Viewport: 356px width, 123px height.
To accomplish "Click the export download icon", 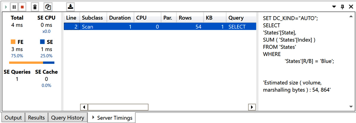I will click(x=70, y=6).
